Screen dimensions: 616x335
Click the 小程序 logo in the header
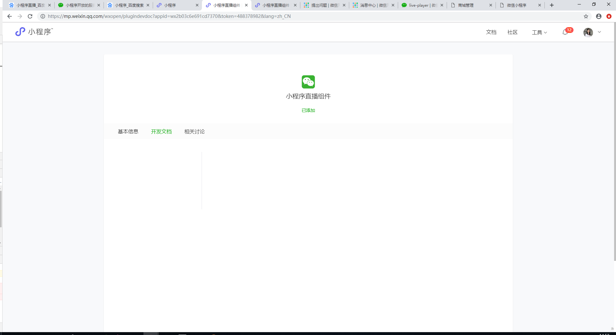34,32
